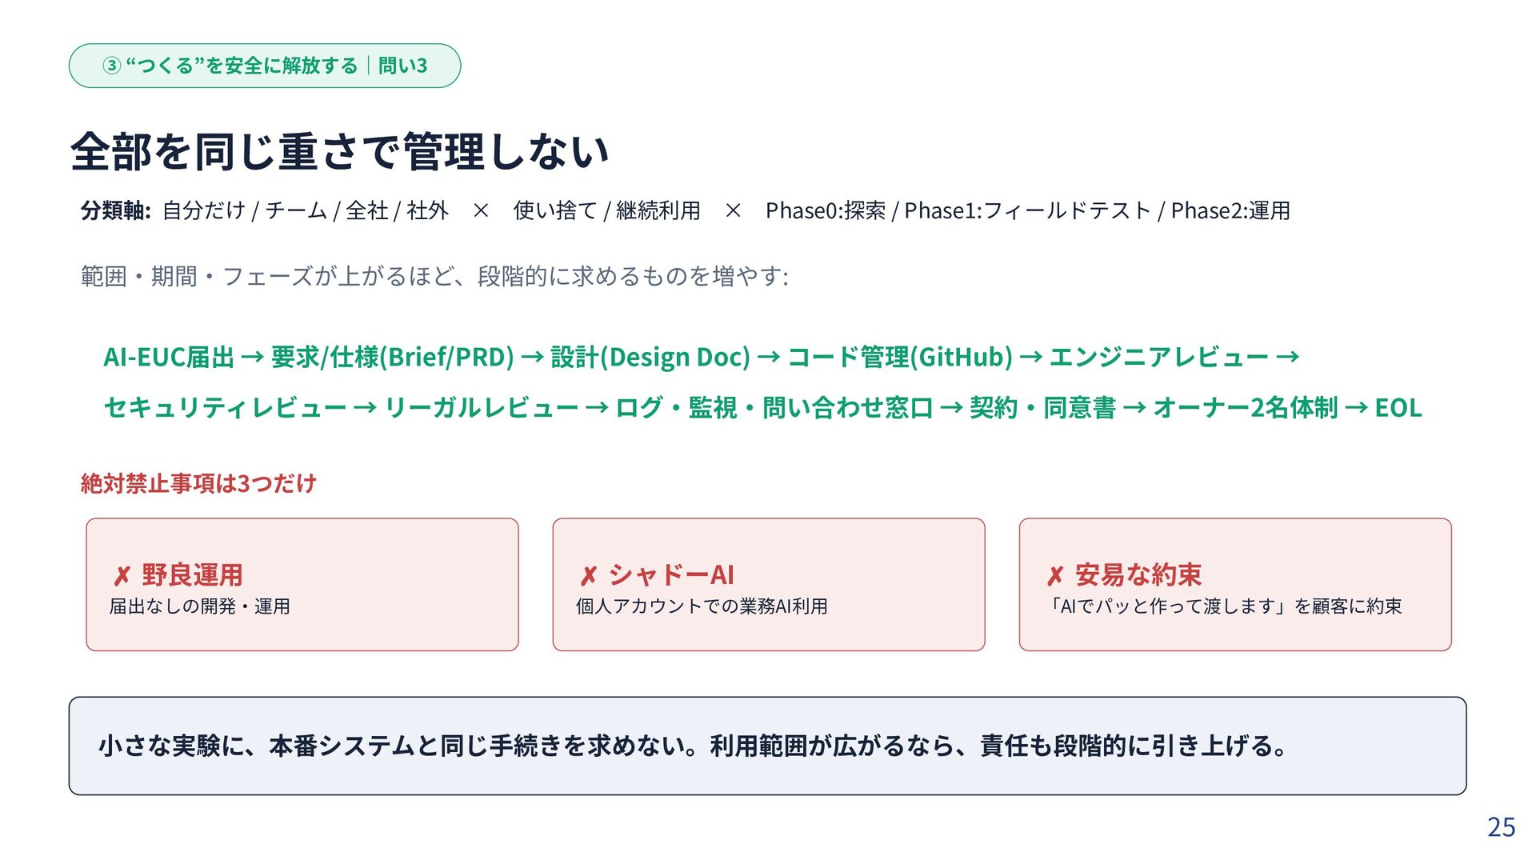Click the red X icon beside 野良運用
This screenshot has width=1536, height=864.
point(122,576)
